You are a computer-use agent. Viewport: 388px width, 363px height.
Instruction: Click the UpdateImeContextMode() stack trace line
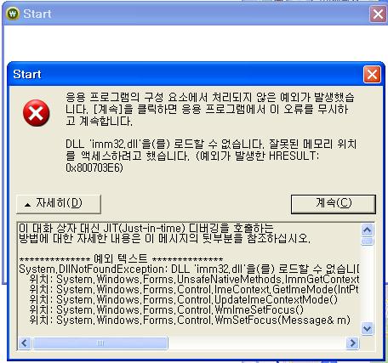[184, 299]
